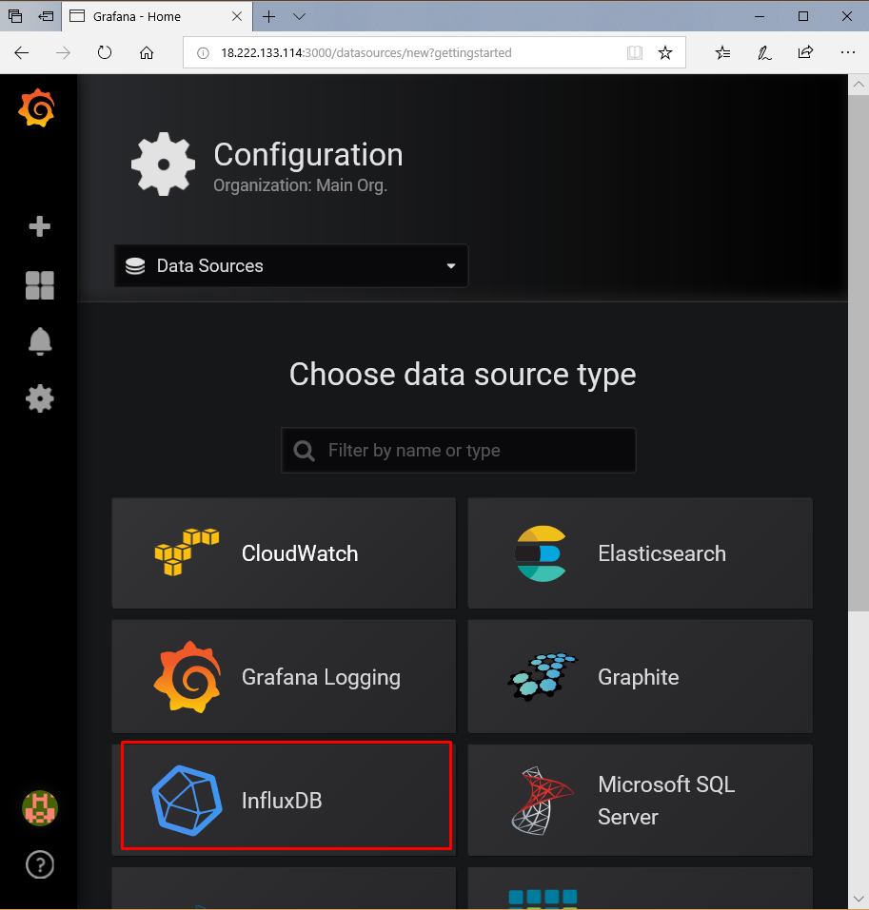Click the Organization: Main Org. subtitle

coord(301,185)
